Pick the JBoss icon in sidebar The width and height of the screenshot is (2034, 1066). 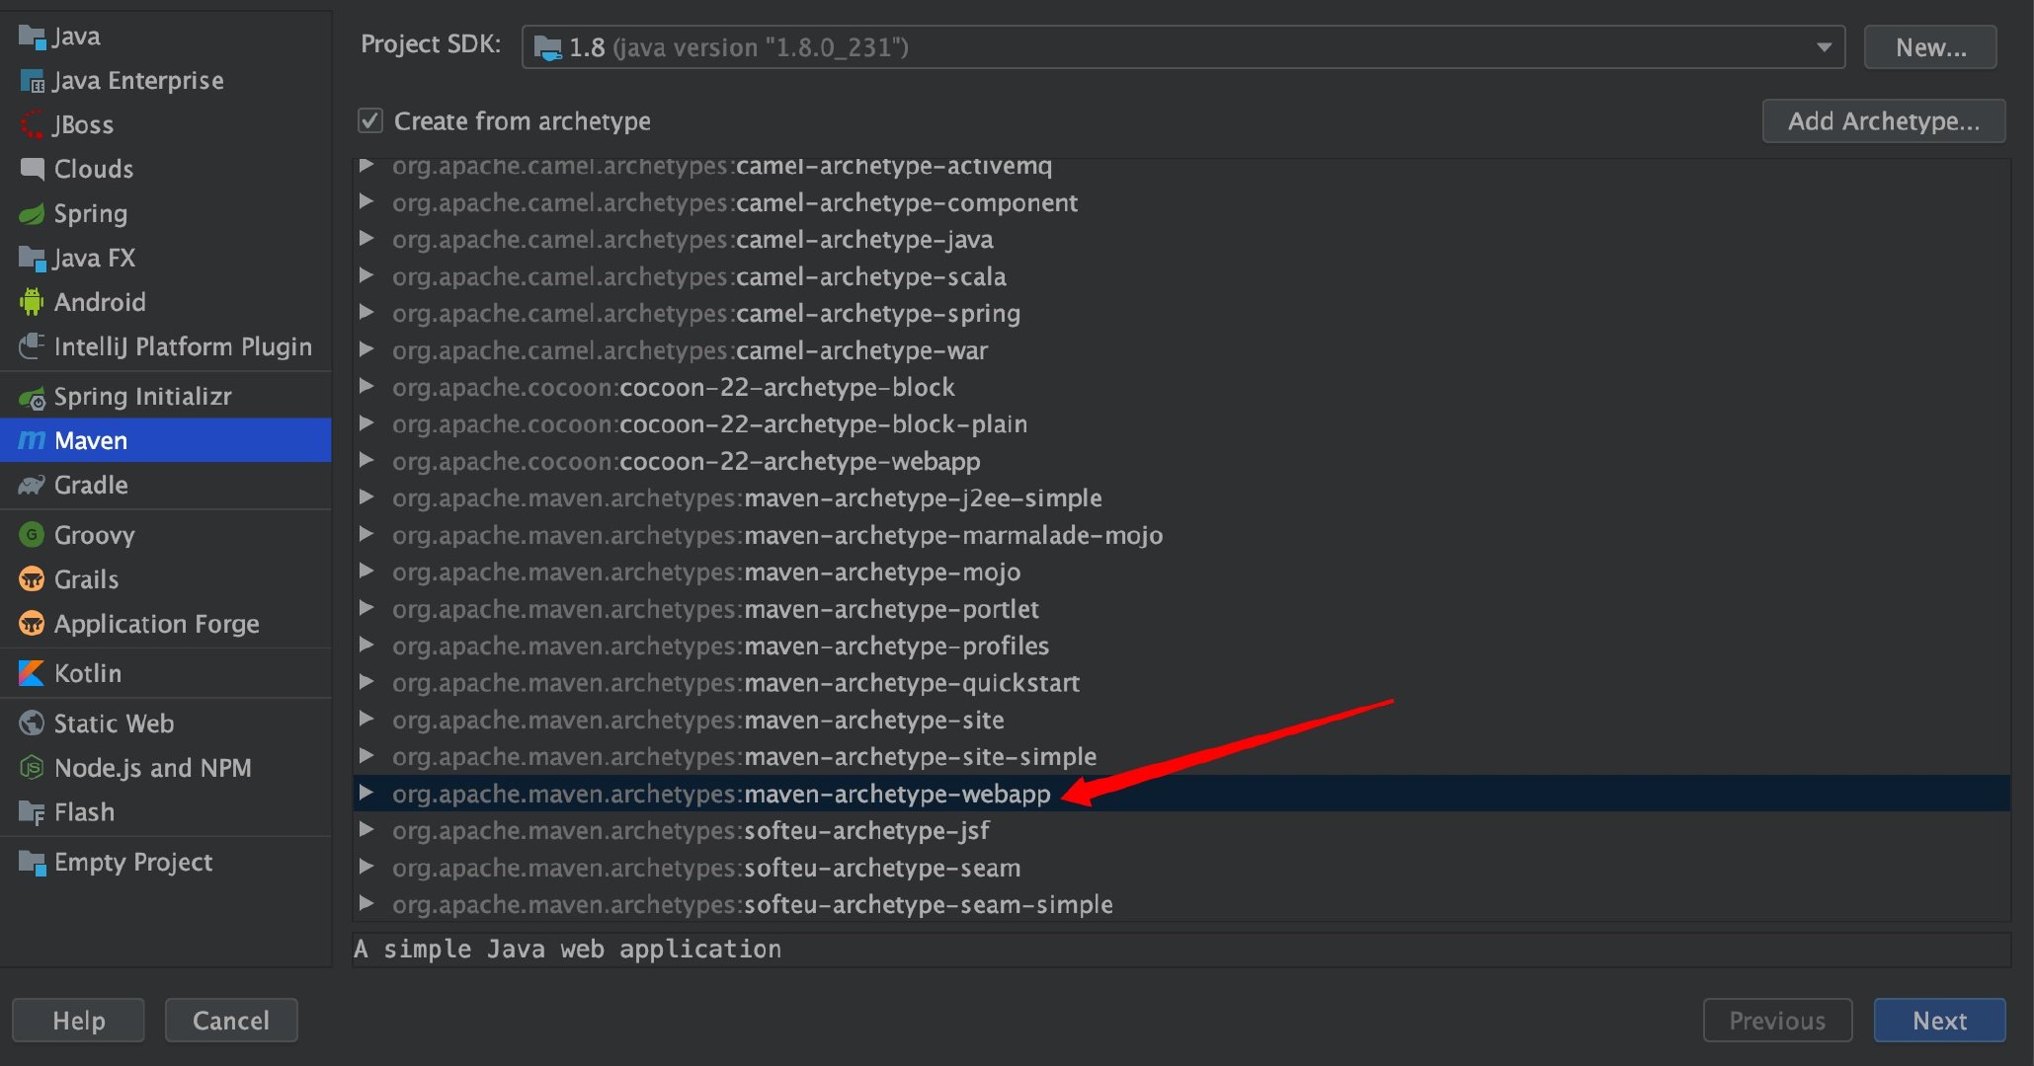click(32, 125)
